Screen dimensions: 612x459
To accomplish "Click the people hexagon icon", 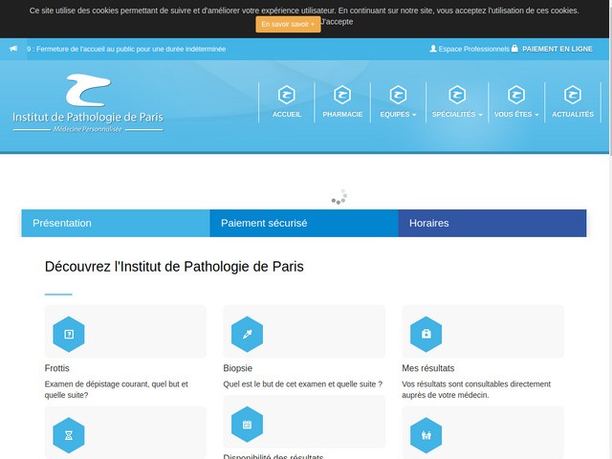I will 426,435.
